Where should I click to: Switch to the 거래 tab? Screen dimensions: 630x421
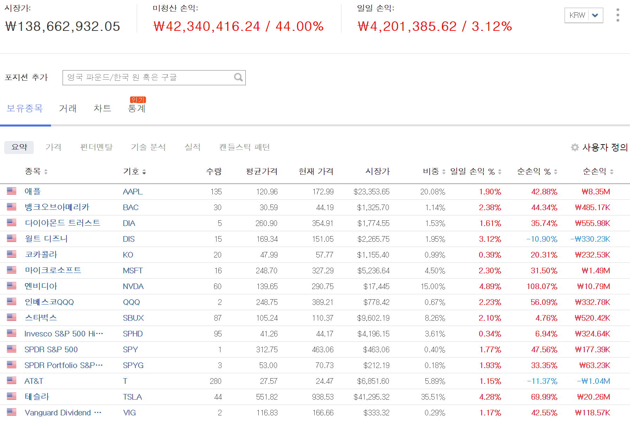point(68,108)
